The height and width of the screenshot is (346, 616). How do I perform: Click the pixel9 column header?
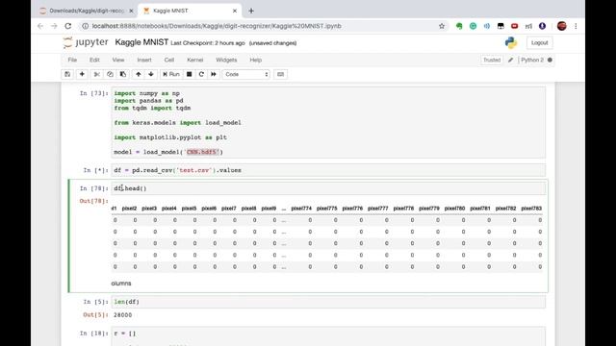tap(269, 209)
